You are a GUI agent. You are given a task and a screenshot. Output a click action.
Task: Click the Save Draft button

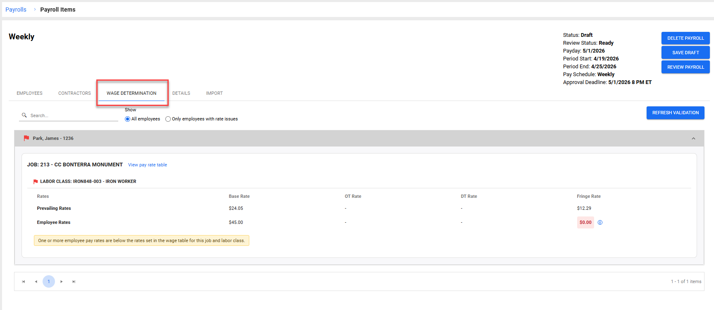[x=685, y=53]
